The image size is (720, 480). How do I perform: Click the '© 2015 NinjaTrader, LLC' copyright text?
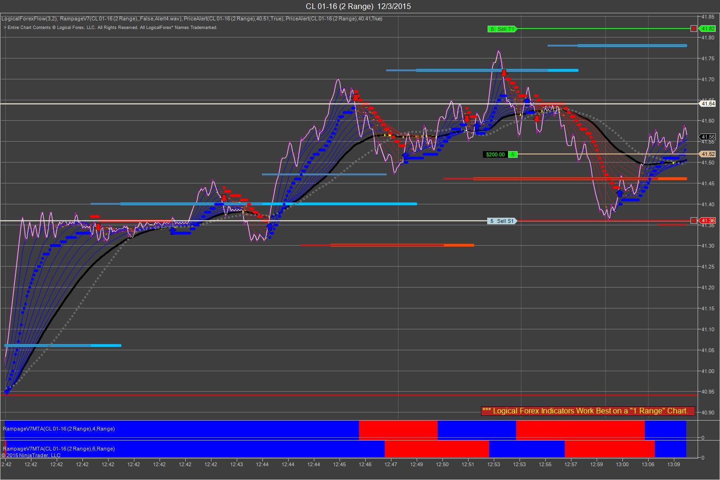(31, 455)
